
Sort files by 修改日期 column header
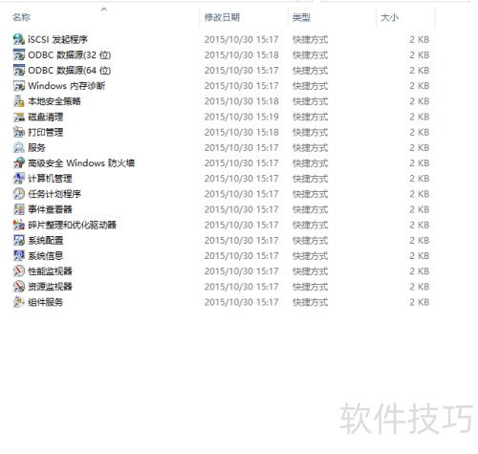click(x=222, y=17)
